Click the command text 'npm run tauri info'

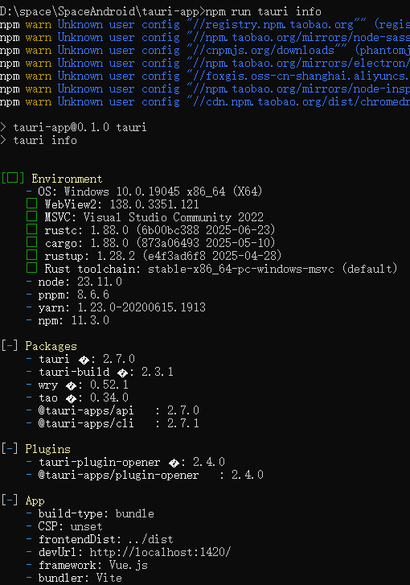click(x=264, y=11)
